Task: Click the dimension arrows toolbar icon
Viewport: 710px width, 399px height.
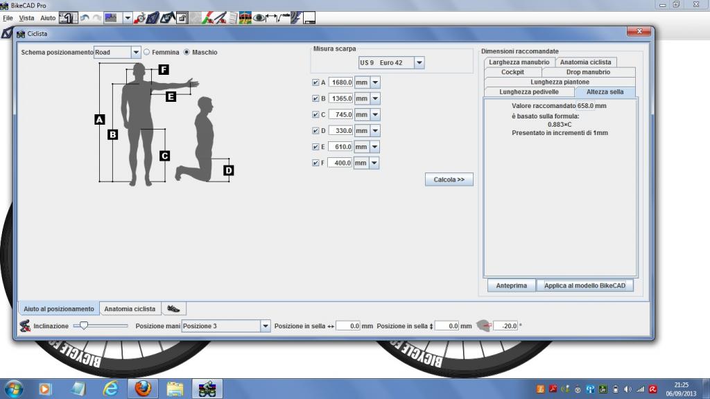Action: coord(272,17)
